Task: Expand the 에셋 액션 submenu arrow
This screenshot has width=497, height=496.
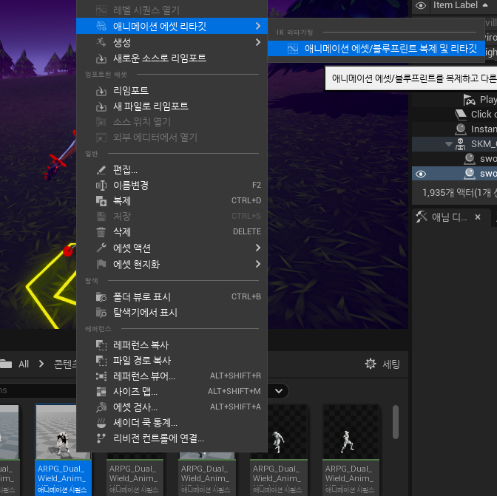Action: pos(258,248)
